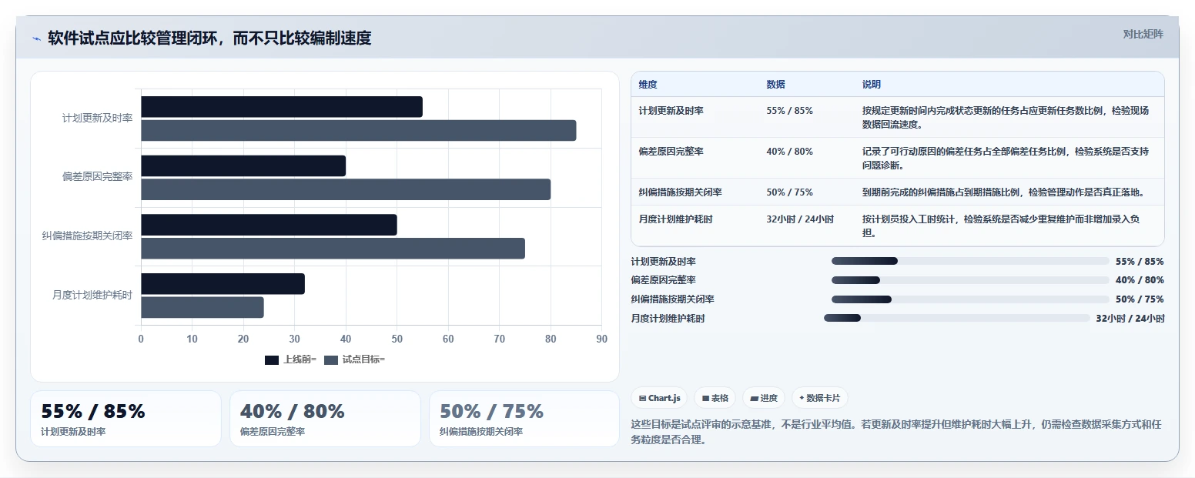Viewport: 1195px width, 478px height.
Task: Click 月度计划维护耗时 in the table's first column
Action: pyautogui.click(x=675, y=219)
